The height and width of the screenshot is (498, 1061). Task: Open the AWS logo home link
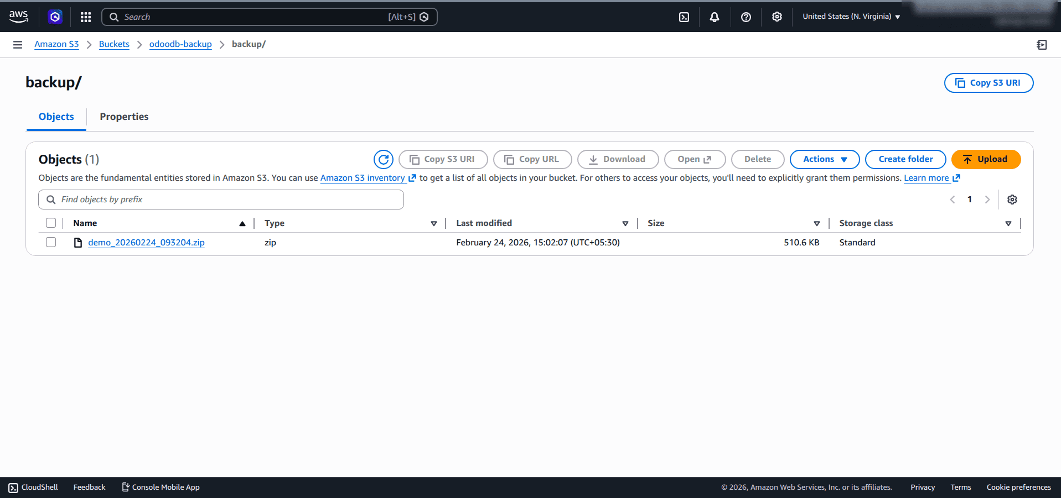coord(19,17)
